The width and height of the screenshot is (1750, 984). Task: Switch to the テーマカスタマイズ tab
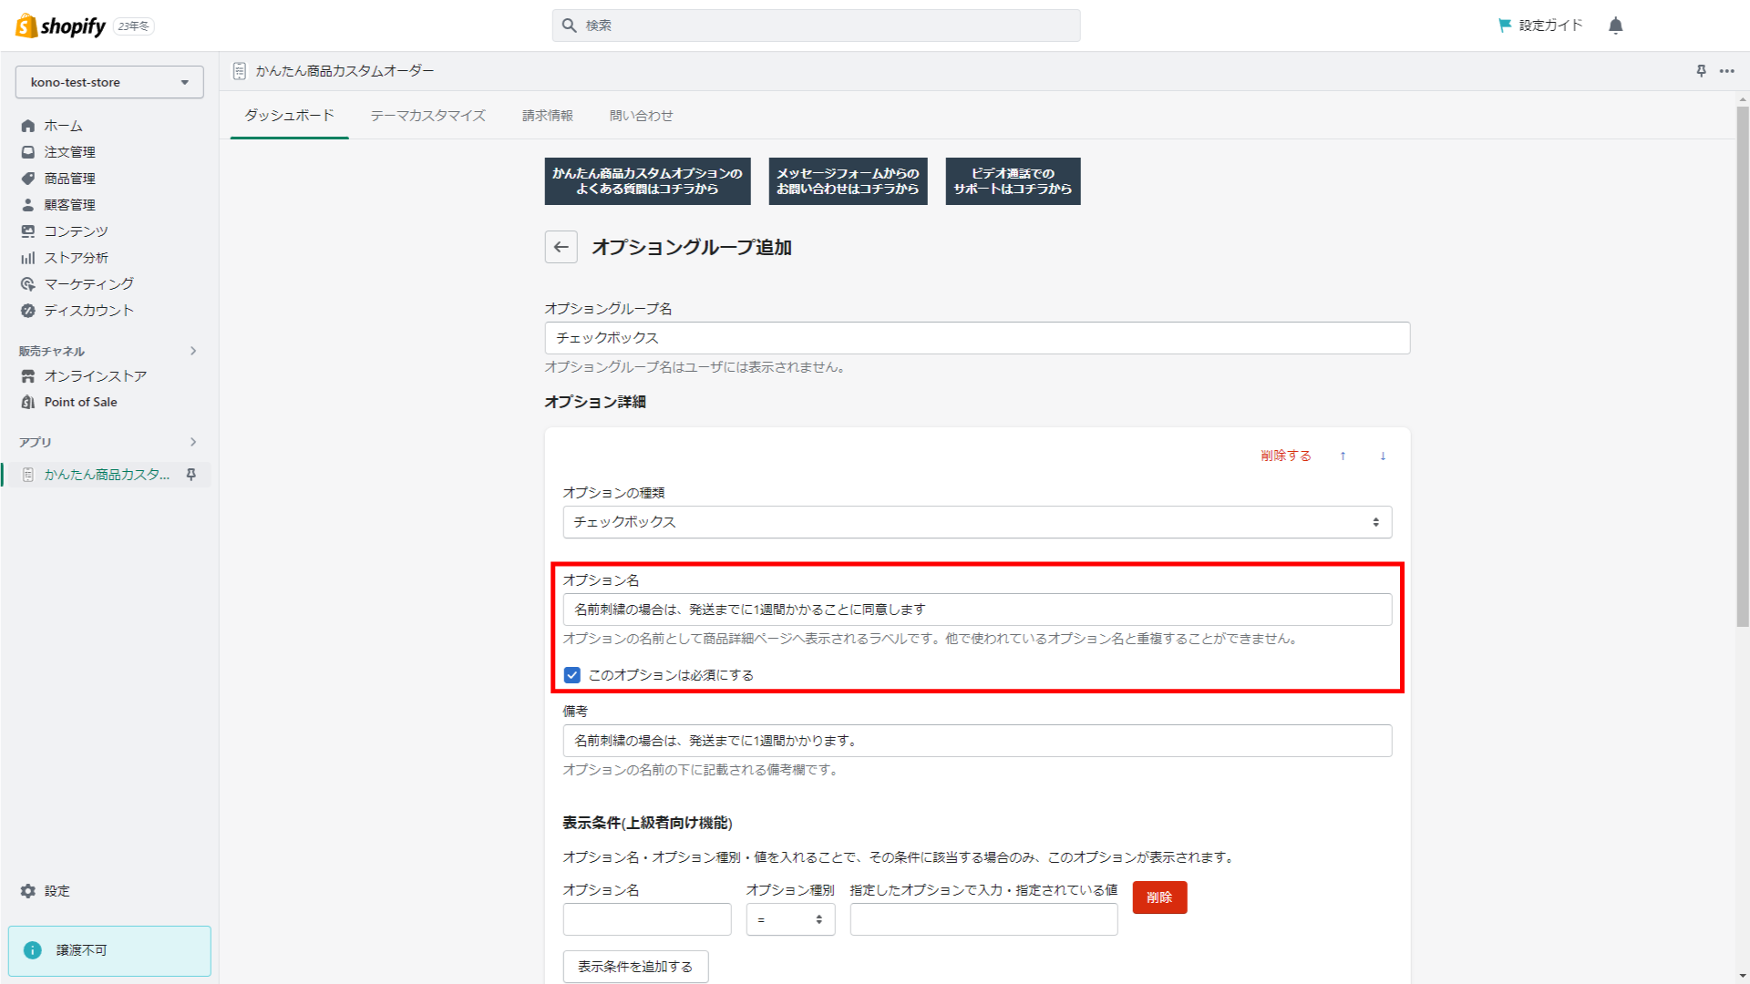point(427,116)
